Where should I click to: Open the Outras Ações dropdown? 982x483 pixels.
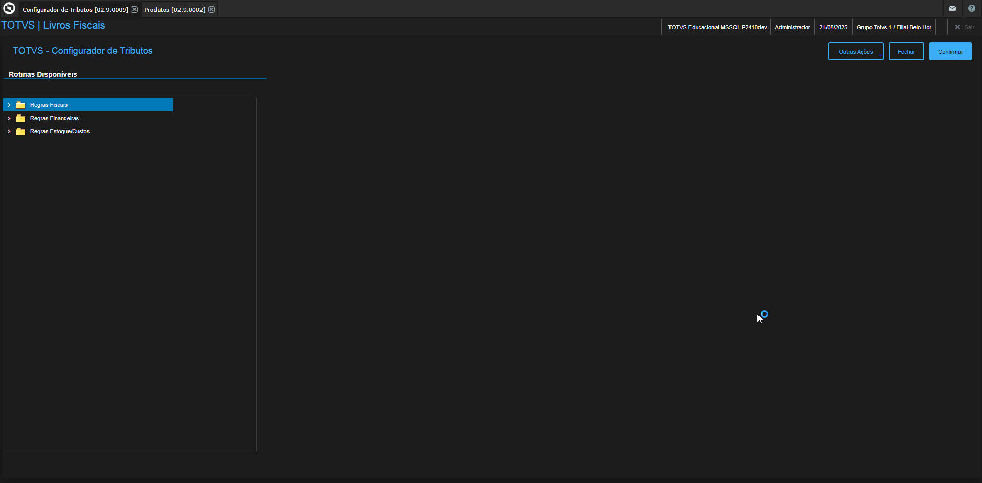tap(856, 52)
